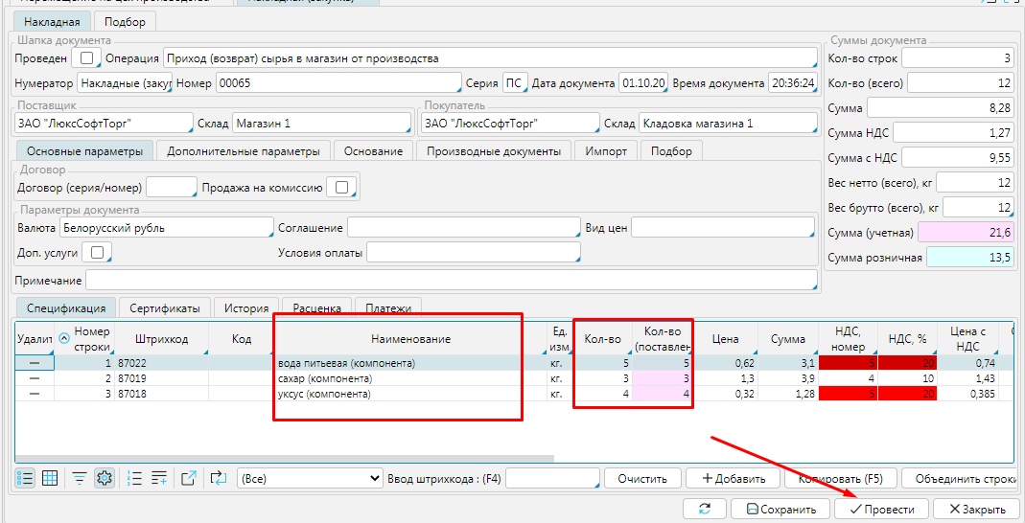Open the (Все) dropdown list

[310, 478]
